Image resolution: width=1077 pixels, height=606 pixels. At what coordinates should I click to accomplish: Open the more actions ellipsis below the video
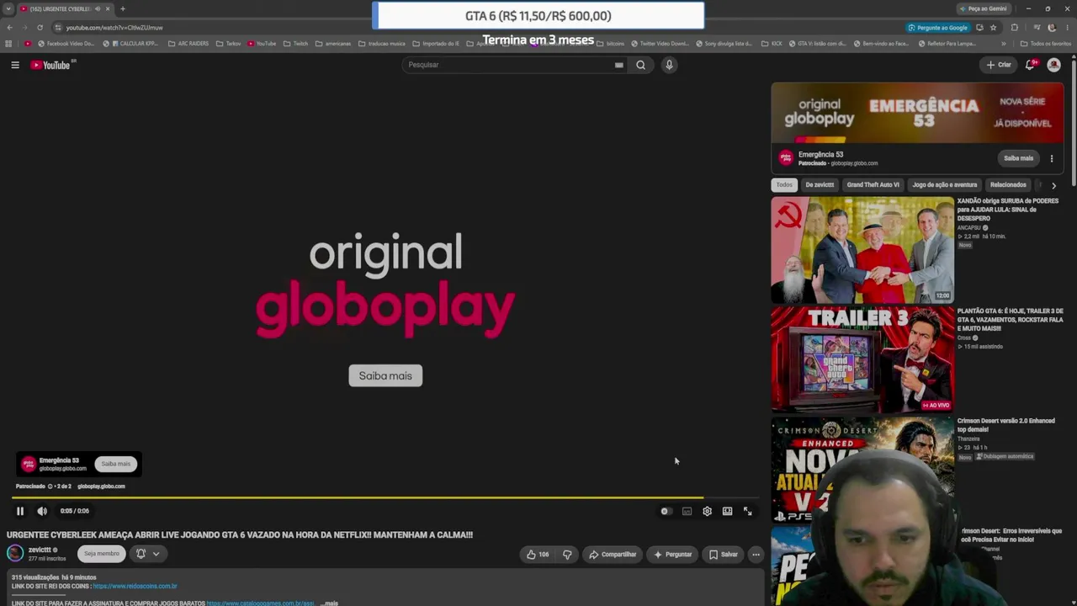click(x=756, y=554)
